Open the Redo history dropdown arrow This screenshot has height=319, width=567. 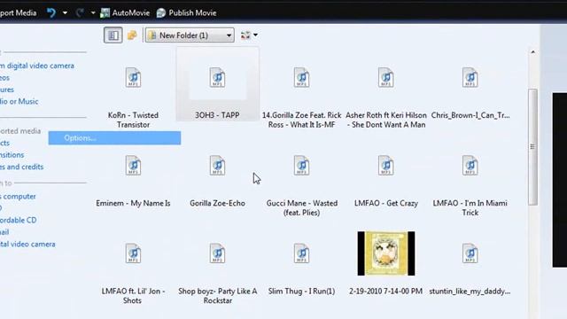(93, 13)
